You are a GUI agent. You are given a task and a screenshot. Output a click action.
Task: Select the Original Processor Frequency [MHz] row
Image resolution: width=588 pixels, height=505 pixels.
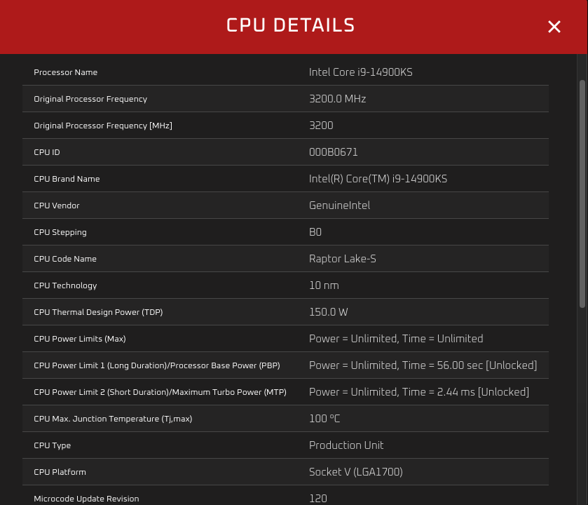tap(285, 126)
